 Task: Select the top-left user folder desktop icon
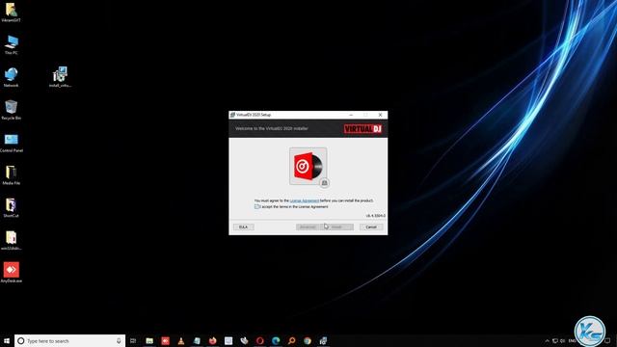[x=11, y=12]
